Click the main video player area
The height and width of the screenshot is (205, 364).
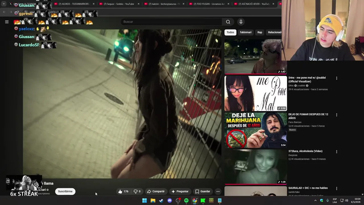point(122,104)
